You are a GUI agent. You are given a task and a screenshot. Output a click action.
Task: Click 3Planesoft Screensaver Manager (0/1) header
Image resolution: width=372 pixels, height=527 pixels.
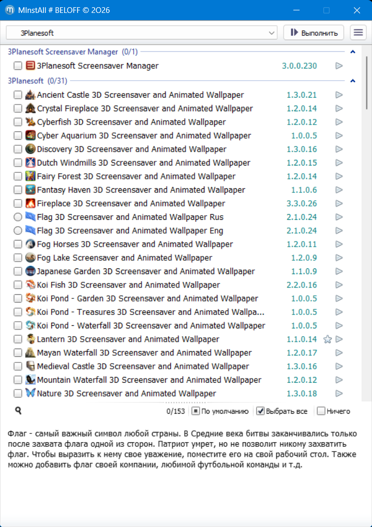[x=72, y=52]
